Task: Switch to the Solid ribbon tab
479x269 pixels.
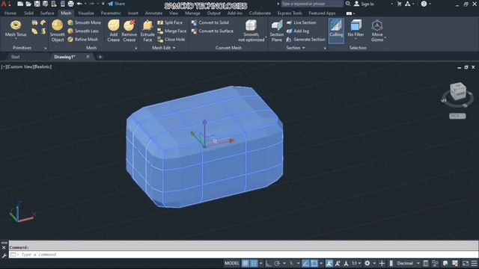Action: pos(28,13)
